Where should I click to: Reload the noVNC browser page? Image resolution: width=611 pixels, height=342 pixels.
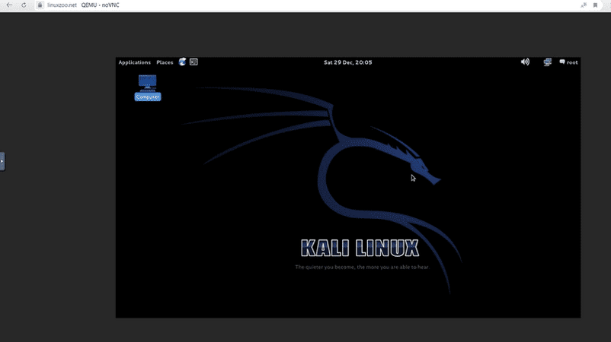tap(24, 5)
